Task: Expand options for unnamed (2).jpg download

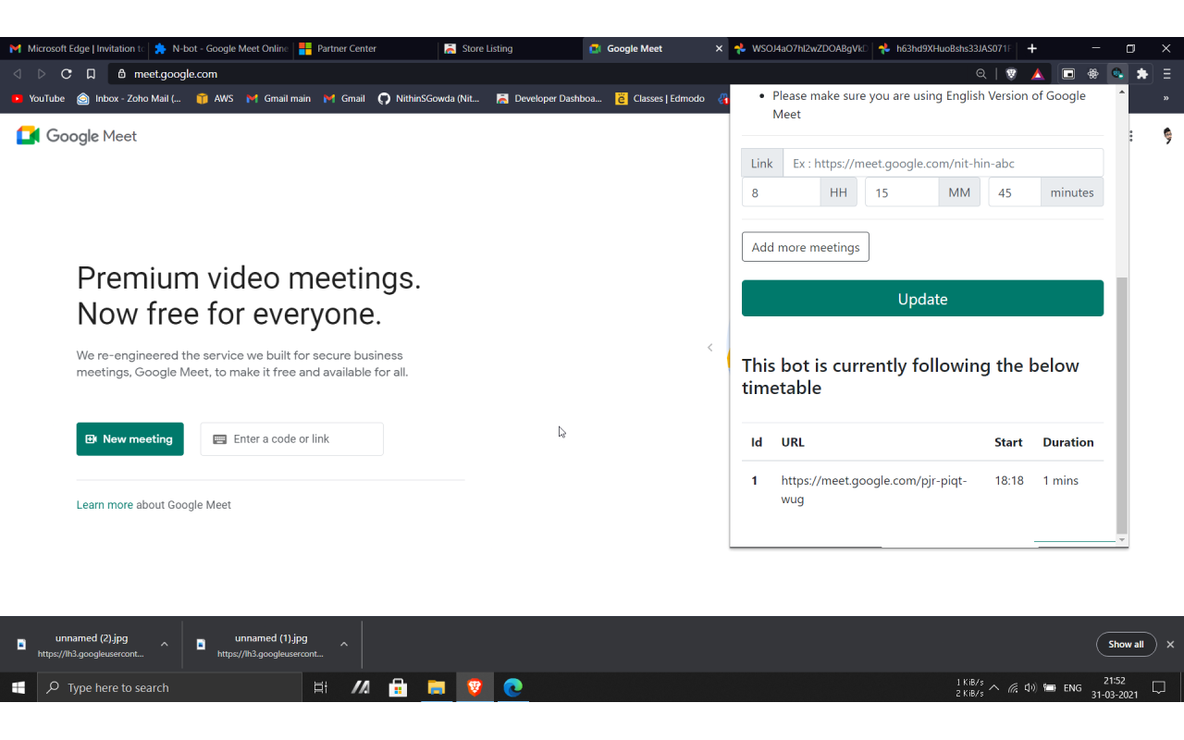Action: tap(164, 645)
